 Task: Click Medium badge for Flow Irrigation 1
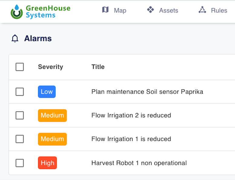52,139
